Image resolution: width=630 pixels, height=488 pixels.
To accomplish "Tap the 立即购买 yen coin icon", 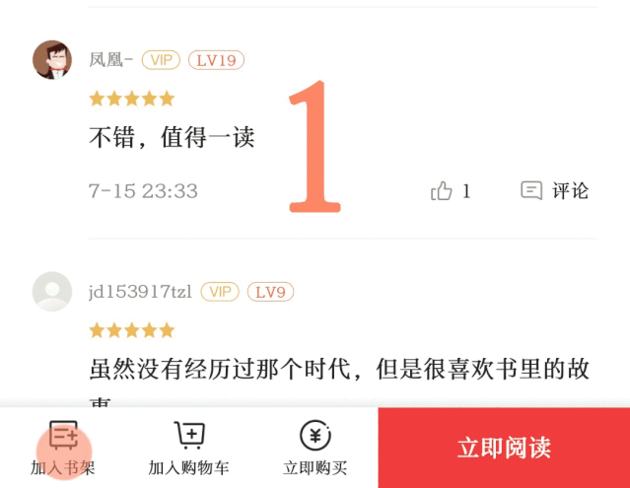I will point(315,435).
